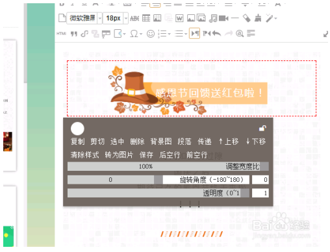Click 转为图片 convert to image
Screen dimensions: 330x252
pyautogui.click(x=119, y=155)
